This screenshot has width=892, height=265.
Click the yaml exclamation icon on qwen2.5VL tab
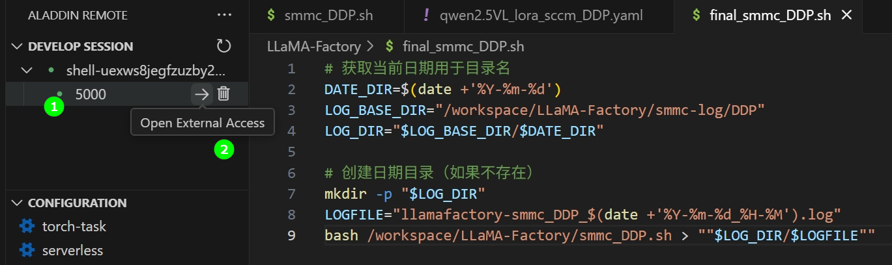426,15
